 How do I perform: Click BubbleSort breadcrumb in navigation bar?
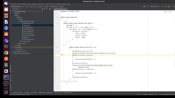54,7
